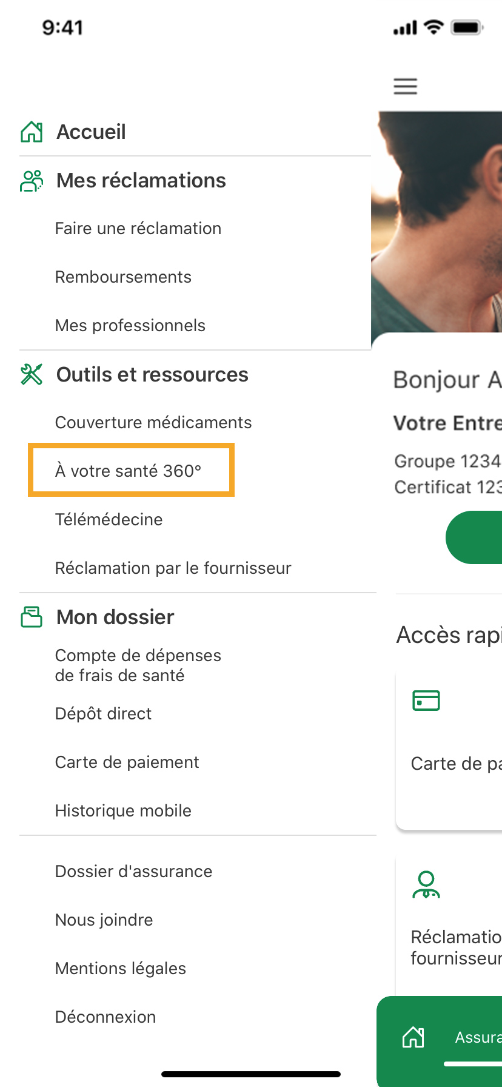Open Télémédecine
502x1087 pixels.
point(109,520)
